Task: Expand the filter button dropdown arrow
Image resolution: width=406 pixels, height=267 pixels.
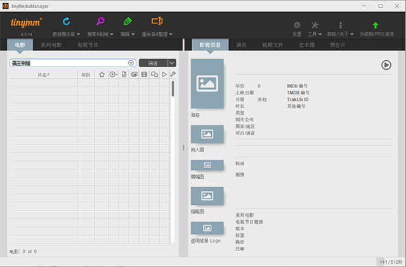Action: coord(172,63)
